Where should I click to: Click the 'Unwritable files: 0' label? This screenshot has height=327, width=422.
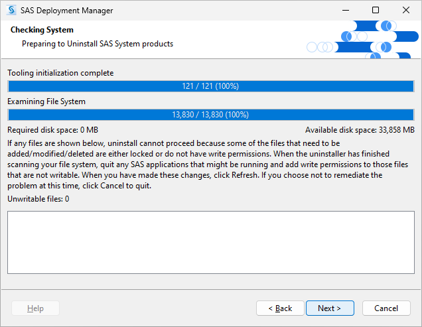click(x=38, y=199)
